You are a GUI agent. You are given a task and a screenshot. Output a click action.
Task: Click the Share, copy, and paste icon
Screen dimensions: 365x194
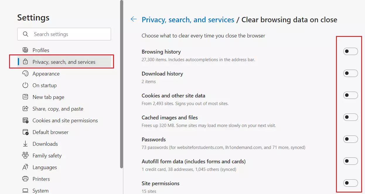(x=25, y=109)
